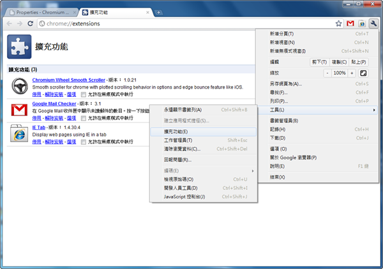Allow Chromium Wheel Smooth Scroller in incognito
This screenshot has height=269, width=383.
coord(83,94)
